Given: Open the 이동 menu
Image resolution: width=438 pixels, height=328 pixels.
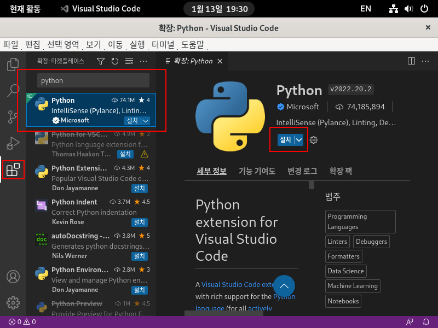Looking at the screenshot, I should coord(116,44).
